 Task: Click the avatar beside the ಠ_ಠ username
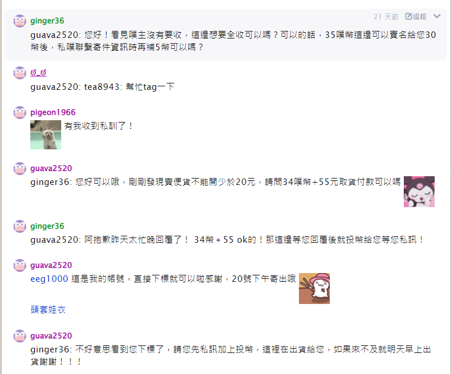[20, 72]
